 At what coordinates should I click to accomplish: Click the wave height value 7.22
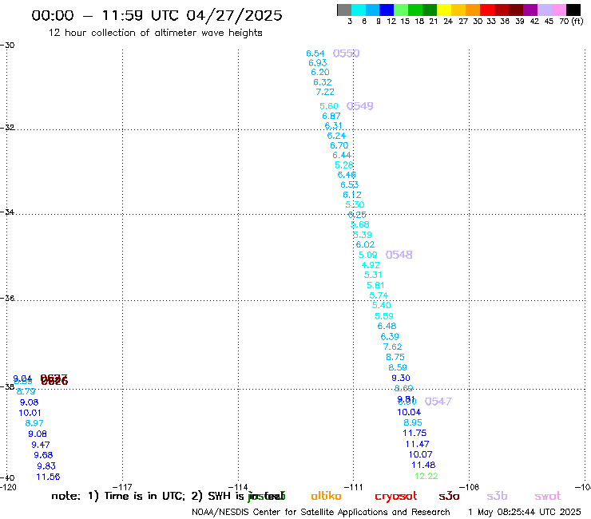tap(325, 92)
